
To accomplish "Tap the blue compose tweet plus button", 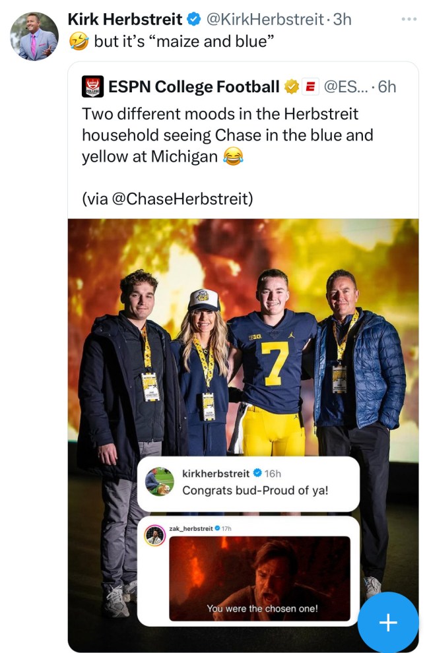I will tap(388, 622).
